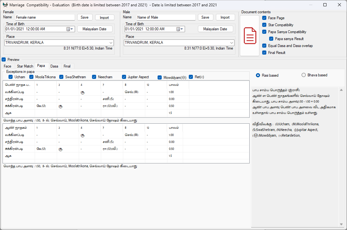
Task: Click scroll down arrow in result panel
Action: pyautogui.click(x=341, y=224)
